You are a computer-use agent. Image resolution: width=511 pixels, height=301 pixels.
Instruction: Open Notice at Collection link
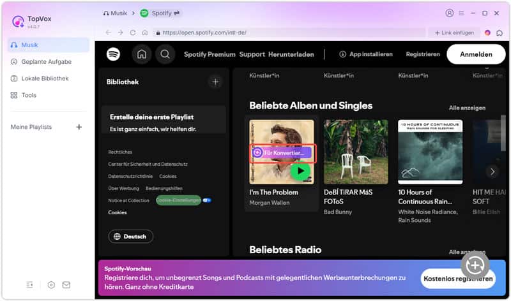(129, 200)
